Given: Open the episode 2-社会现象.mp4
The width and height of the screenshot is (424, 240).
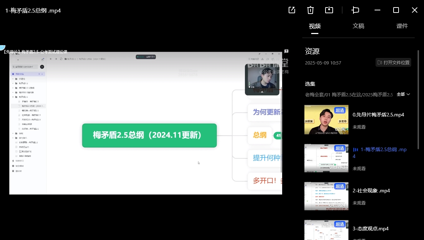Looking at the screenshot, I should click(x=371, y=191).
